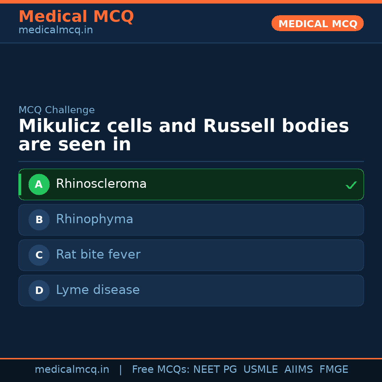This screenshot has height=382, width=382.
Task: Click the green checkmark beside Rhinoscleroma
Action: tap(351, 185)
